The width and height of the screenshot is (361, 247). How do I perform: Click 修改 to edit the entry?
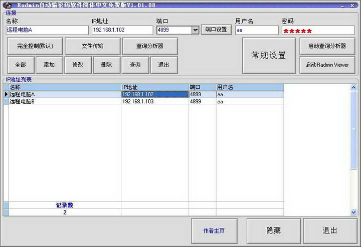[78, 65]
